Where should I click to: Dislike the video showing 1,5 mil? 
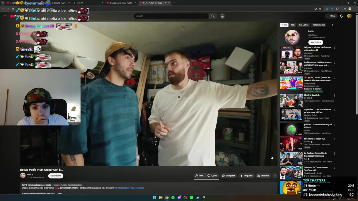pyautogui.click(x=212, y=176)
